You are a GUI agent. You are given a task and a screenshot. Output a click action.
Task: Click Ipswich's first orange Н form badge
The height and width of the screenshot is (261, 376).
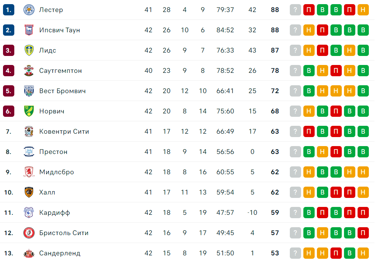click(309, 30)
